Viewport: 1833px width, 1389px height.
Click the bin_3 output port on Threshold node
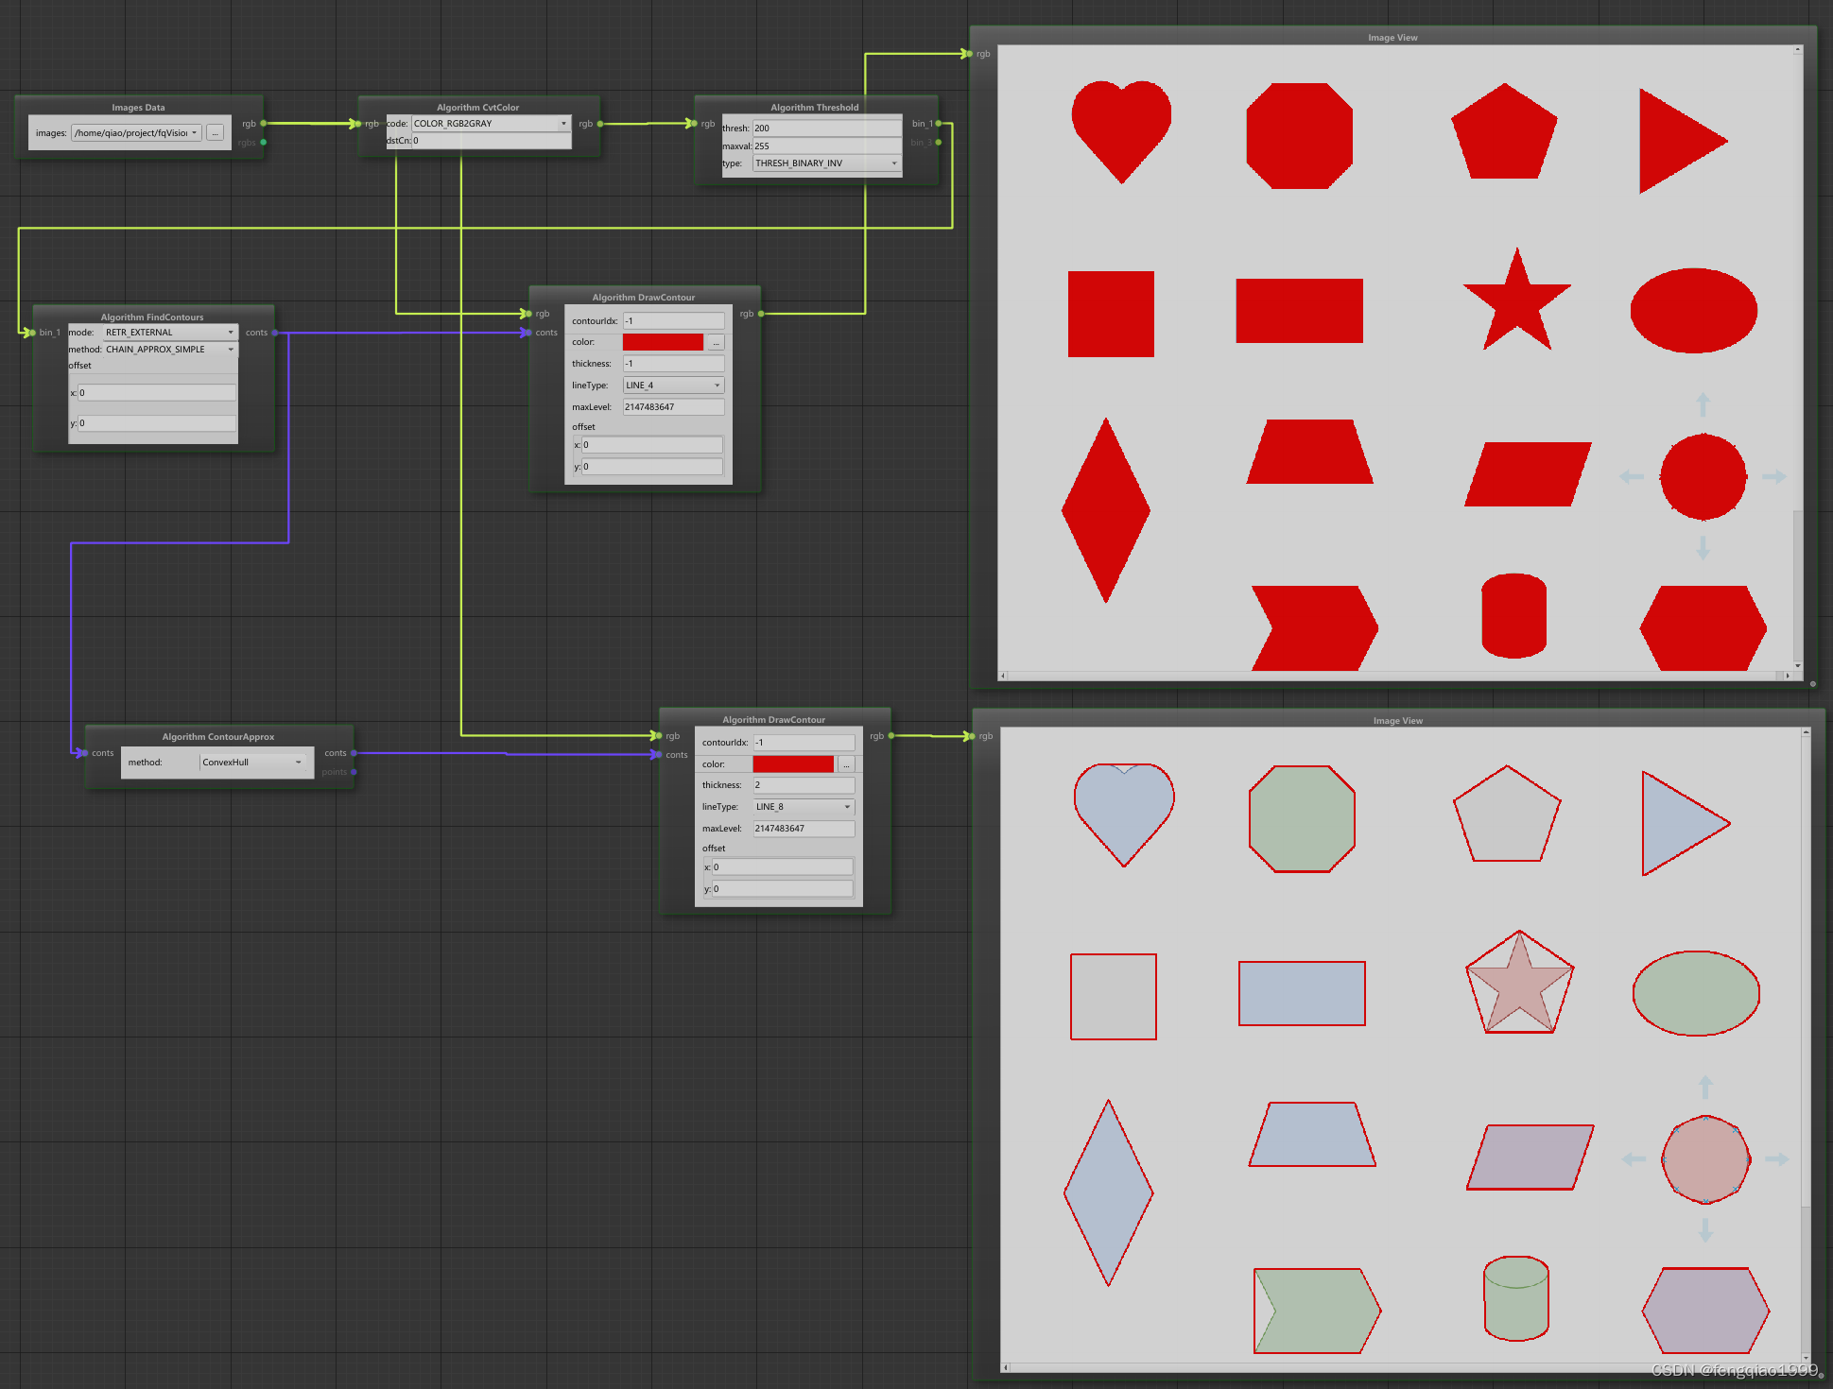pyautogui.click(x=938, y=143)
